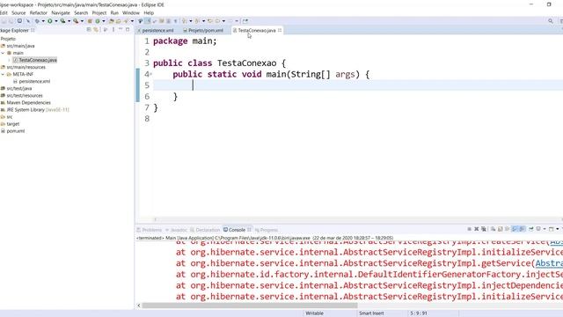This screenshot has width=563, height=317.
Task: Open the Debug dropdown arrow
Action: [43, 21]
